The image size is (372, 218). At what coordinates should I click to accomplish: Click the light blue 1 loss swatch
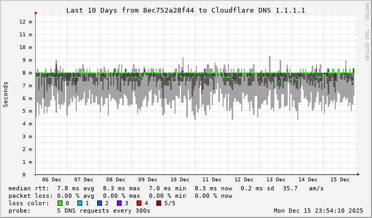[x=79, y=203]
